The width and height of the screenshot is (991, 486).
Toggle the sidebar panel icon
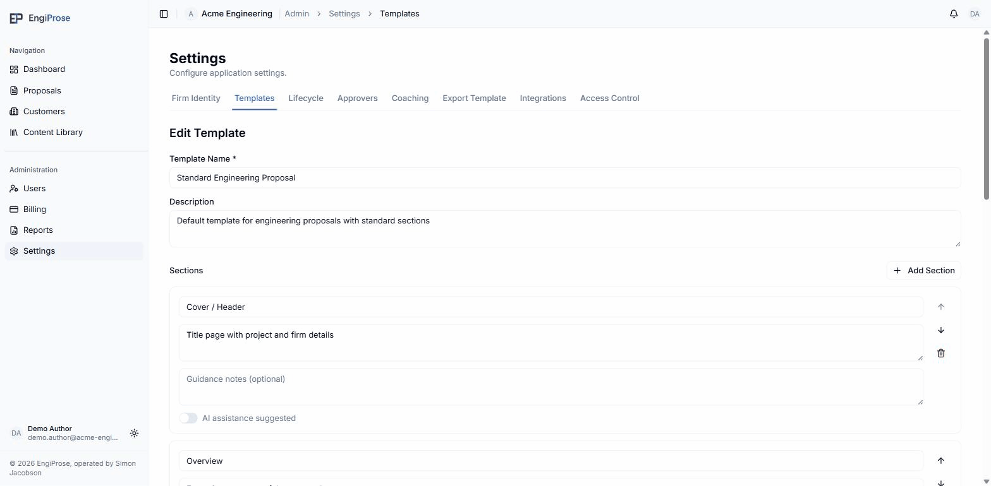coord(164,14)
